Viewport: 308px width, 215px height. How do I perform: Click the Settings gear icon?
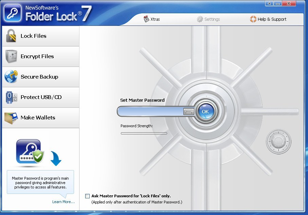(200, 19)
